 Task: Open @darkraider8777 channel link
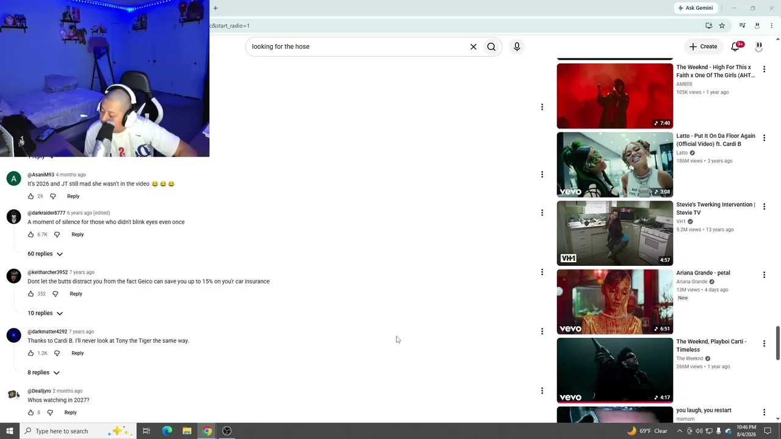tap(46, 213)
